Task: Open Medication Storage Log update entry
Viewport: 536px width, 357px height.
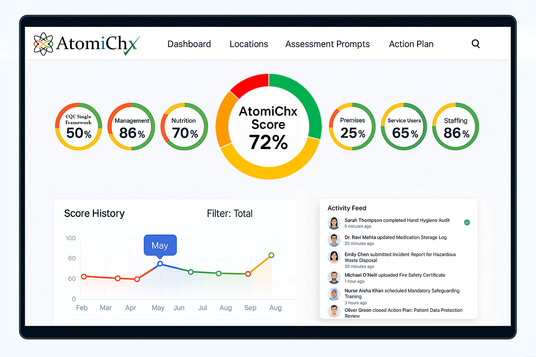Action: (399, 240)
